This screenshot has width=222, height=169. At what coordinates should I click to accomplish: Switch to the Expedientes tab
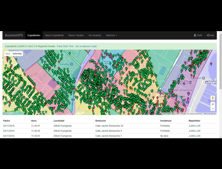[x=34, y=35]
